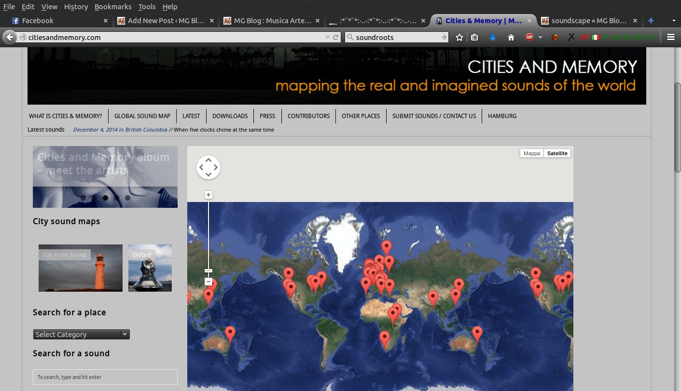Reload the citiesandmemory.com page
The width and height of the screenshot is (681, 391).
coord(336,37)
